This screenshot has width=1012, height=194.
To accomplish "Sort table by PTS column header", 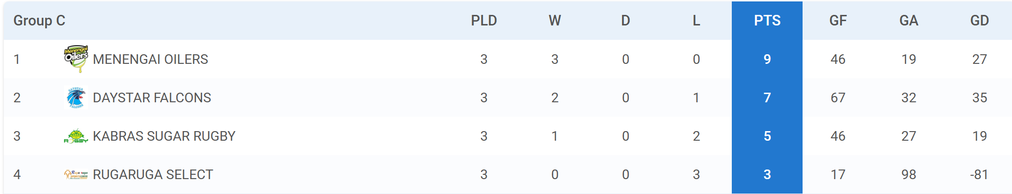I will coord(767,21).
